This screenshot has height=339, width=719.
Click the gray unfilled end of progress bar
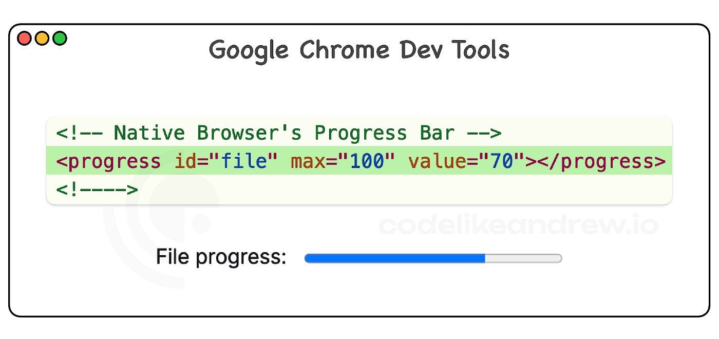[523, 258]
